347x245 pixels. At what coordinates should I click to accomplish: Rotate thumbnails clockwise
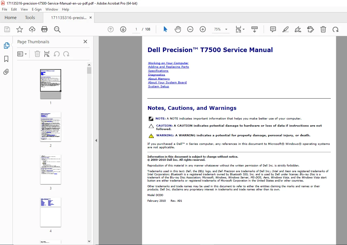pos(66,54)
